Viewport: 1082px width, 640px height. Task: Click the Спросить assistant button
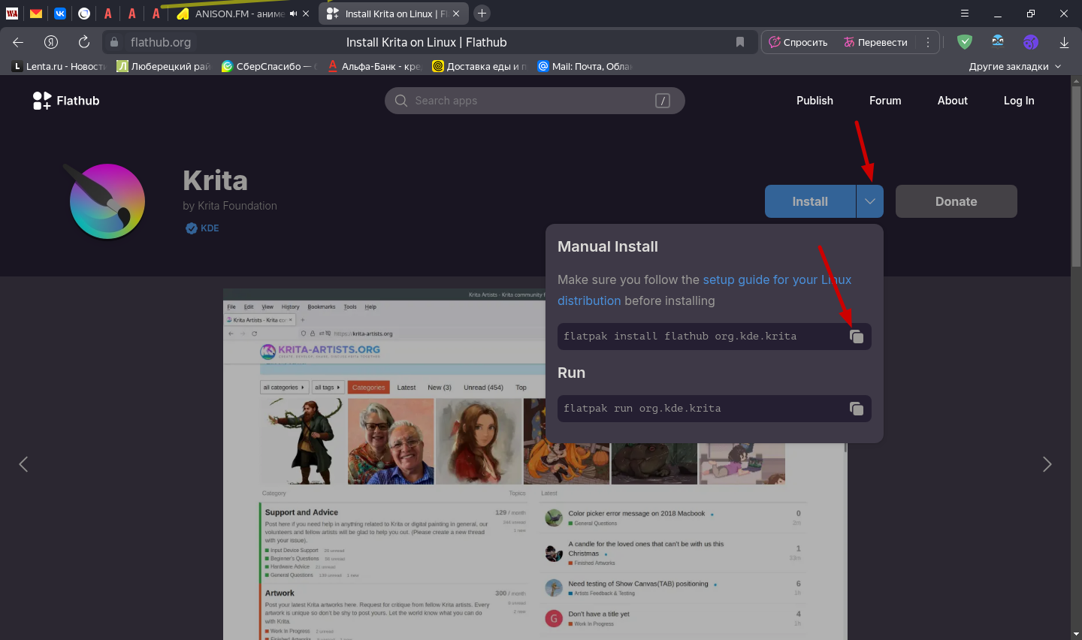coord(798,42)
